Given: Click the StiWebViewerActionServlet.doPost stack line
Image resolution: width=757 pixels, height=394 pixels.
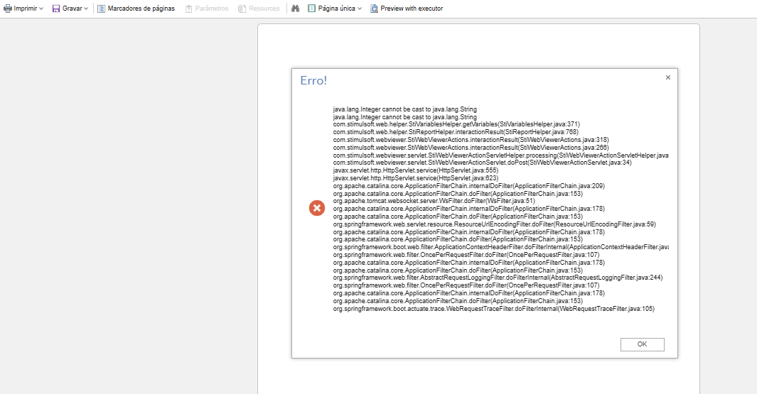Looking at the screenshot, I should coord(483,163).
